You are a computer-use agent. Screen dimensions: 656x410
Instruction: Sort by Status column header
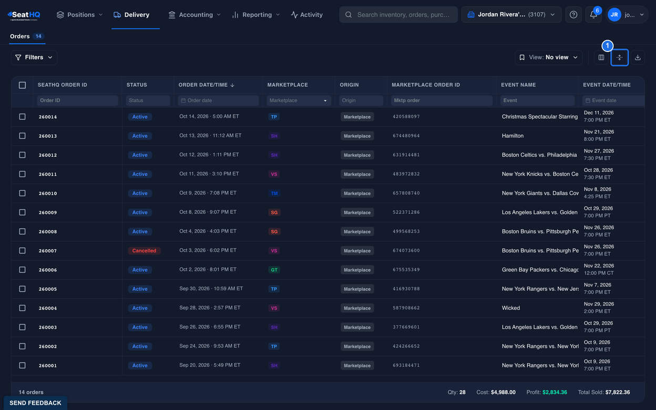coord(137,85)
